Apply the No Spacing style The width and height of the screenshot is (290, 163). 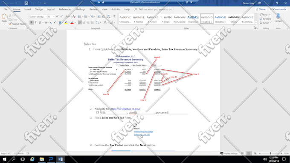coord(180,19)
